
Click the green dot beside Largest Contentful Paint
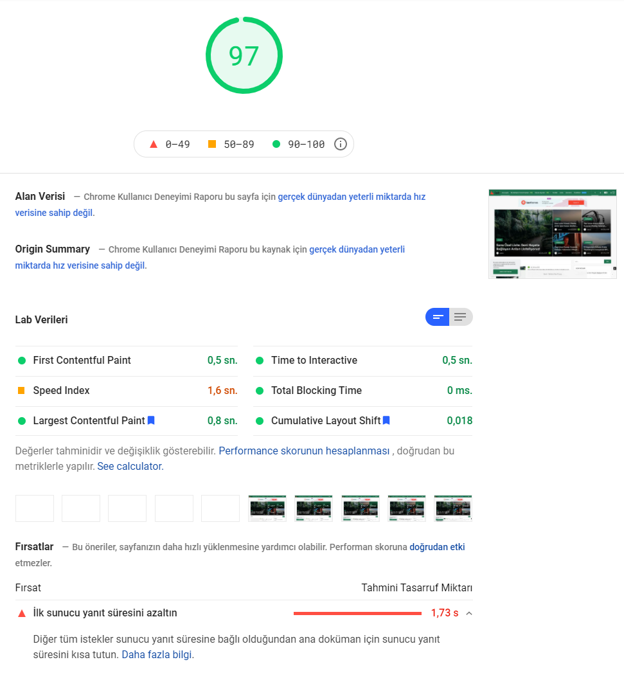click(21, 421)
